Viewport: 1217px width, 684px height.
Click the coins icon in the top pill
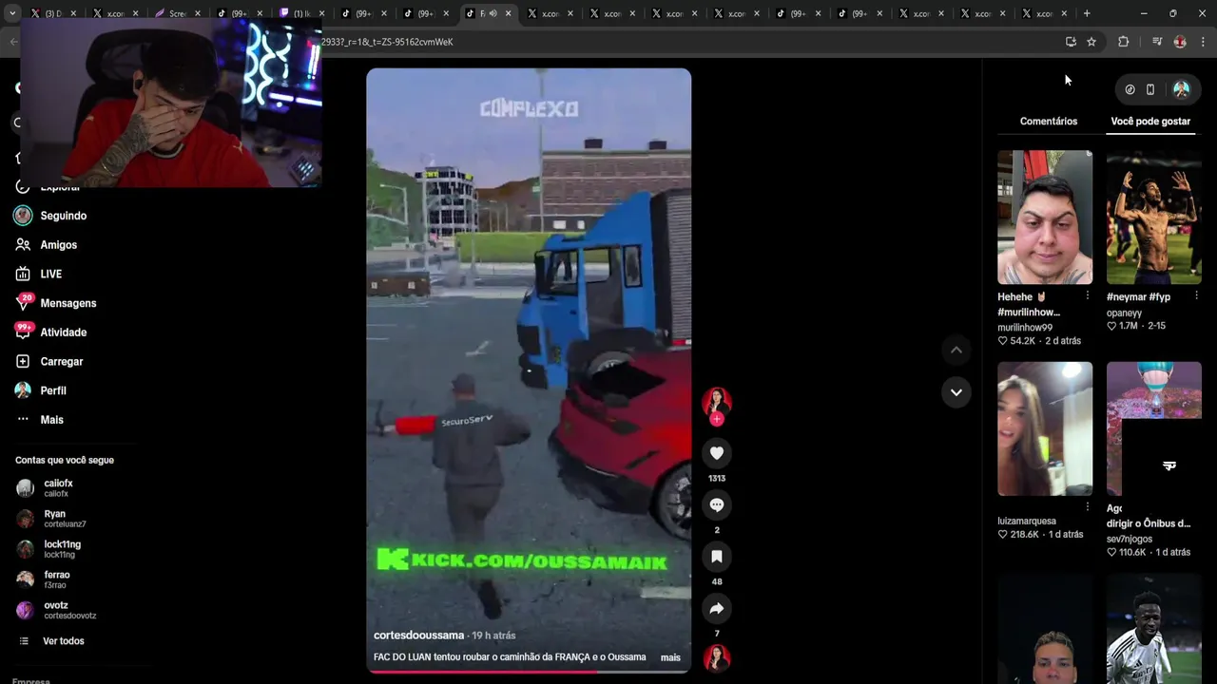1130,89
